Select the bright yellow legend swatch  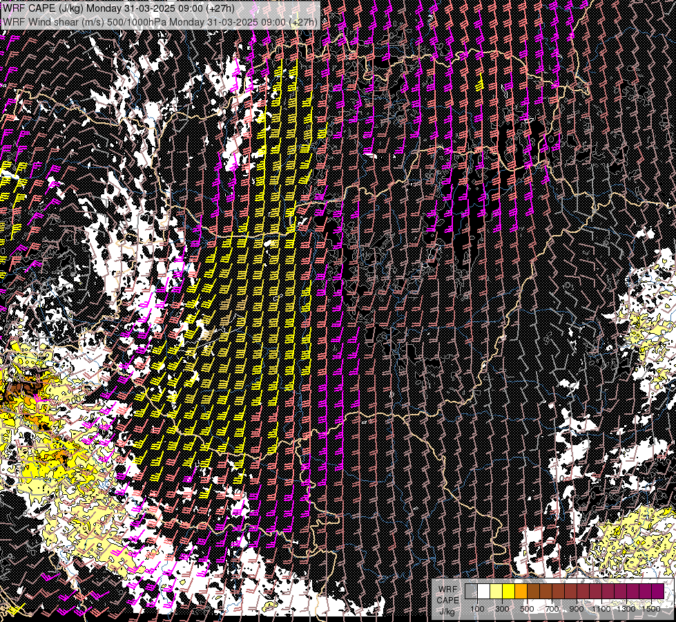509,592
